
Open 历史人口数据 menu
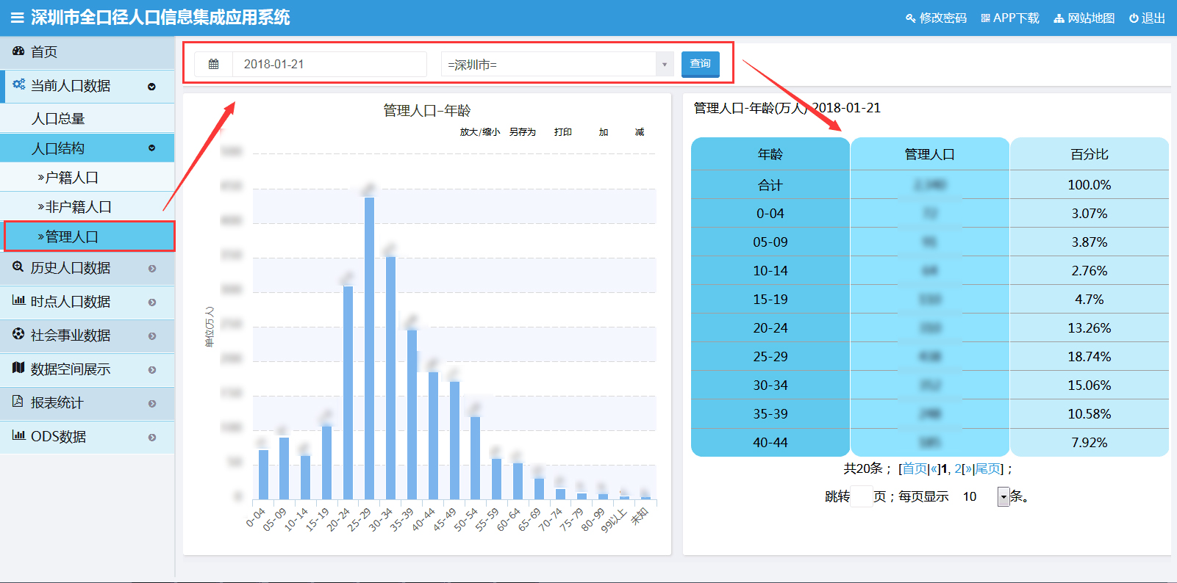click(x=87, y=268)
